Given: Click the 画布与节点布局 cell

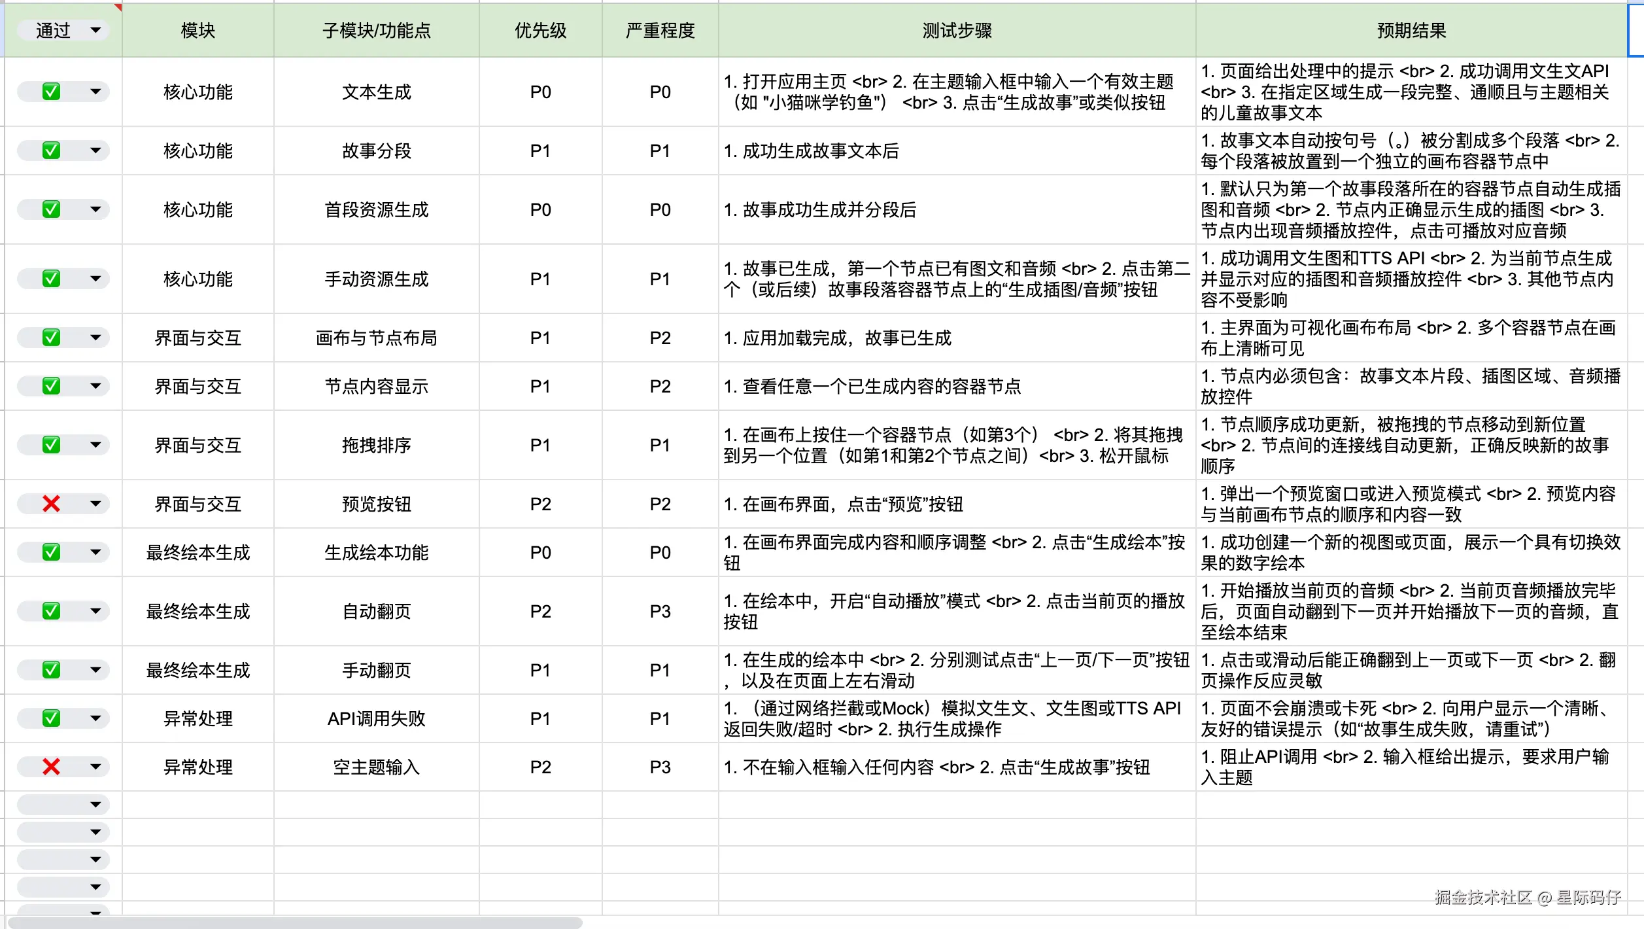Looking at the screenshot, I should [x=376, y=338].
